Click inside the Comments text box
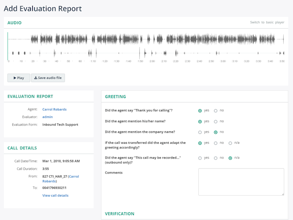 (241, 182)
